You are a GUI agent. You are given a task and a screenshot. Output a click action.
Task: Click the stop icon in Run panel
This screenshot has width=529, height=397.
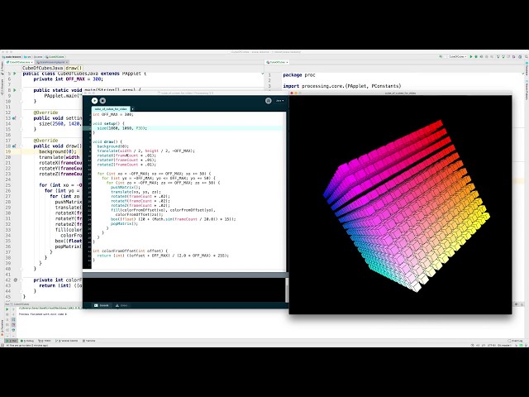pyautogui.click(x=7, y=314)
